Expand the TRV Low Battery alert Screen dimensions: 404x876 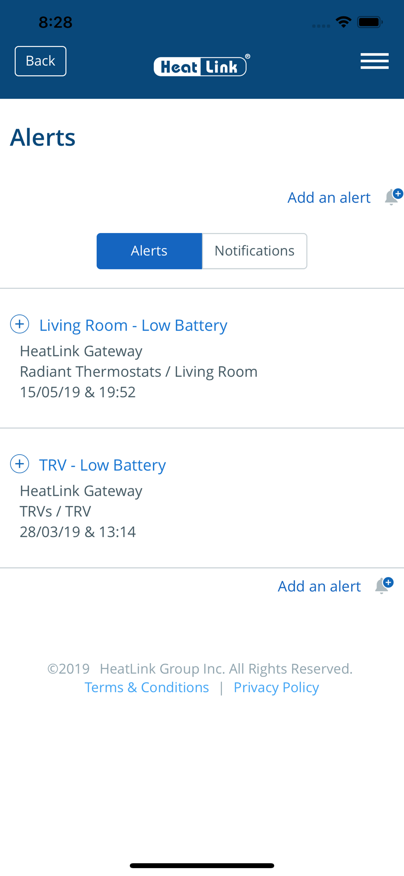click(x=20, y=464)
